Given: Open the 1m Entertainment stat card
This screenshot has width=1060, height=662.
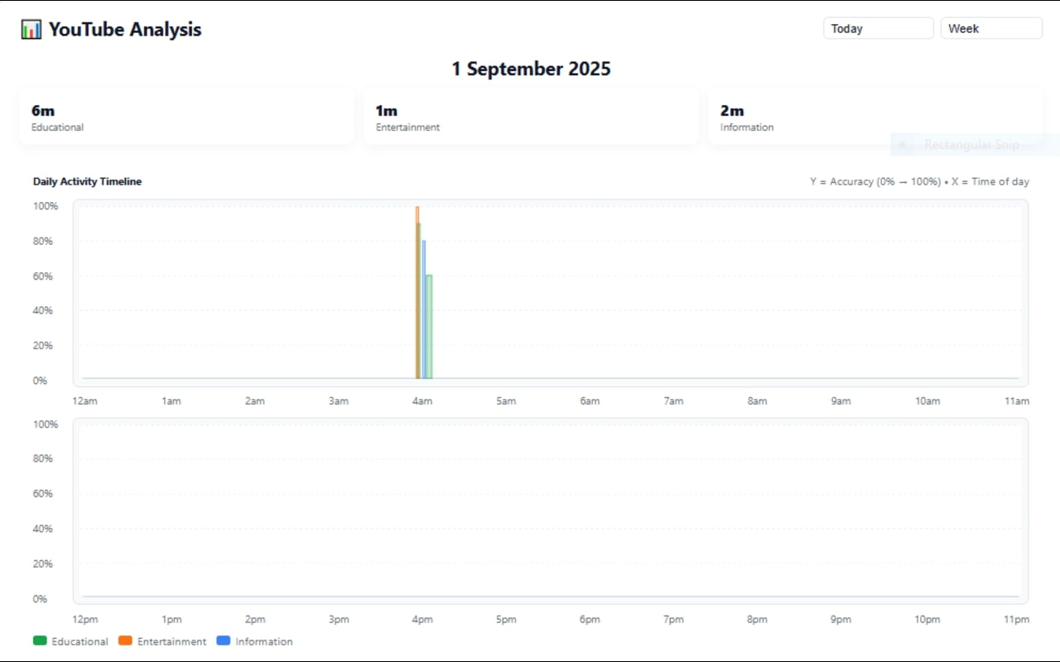Looking at the screenshot, I should [x=531, y=117].
